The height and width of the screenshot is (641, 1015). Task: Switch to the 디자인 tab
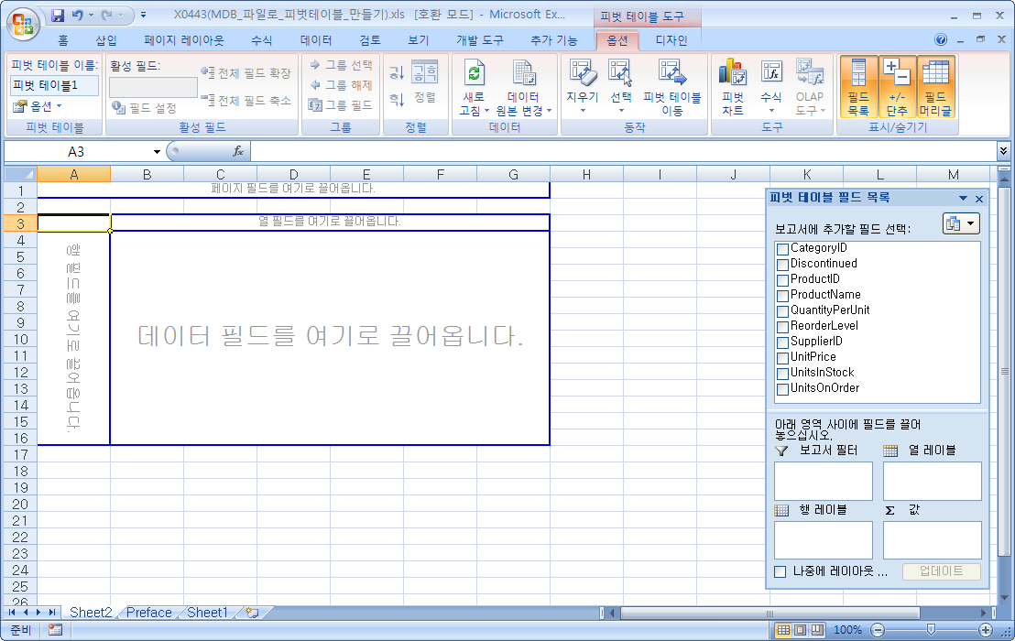(x=671, y=40)
